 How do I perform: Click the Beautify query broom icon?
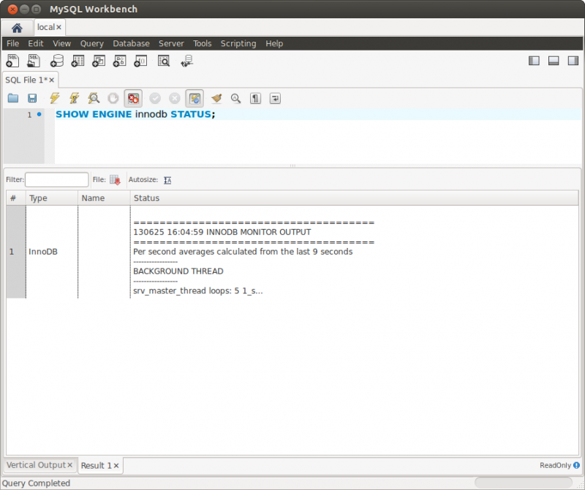point(216,98)
